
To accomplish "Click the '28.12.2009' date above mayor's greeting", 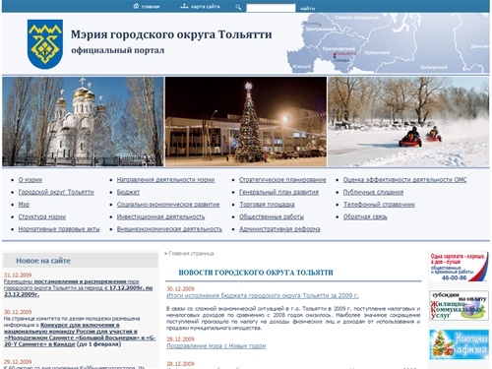I will [x=180, y=338].
